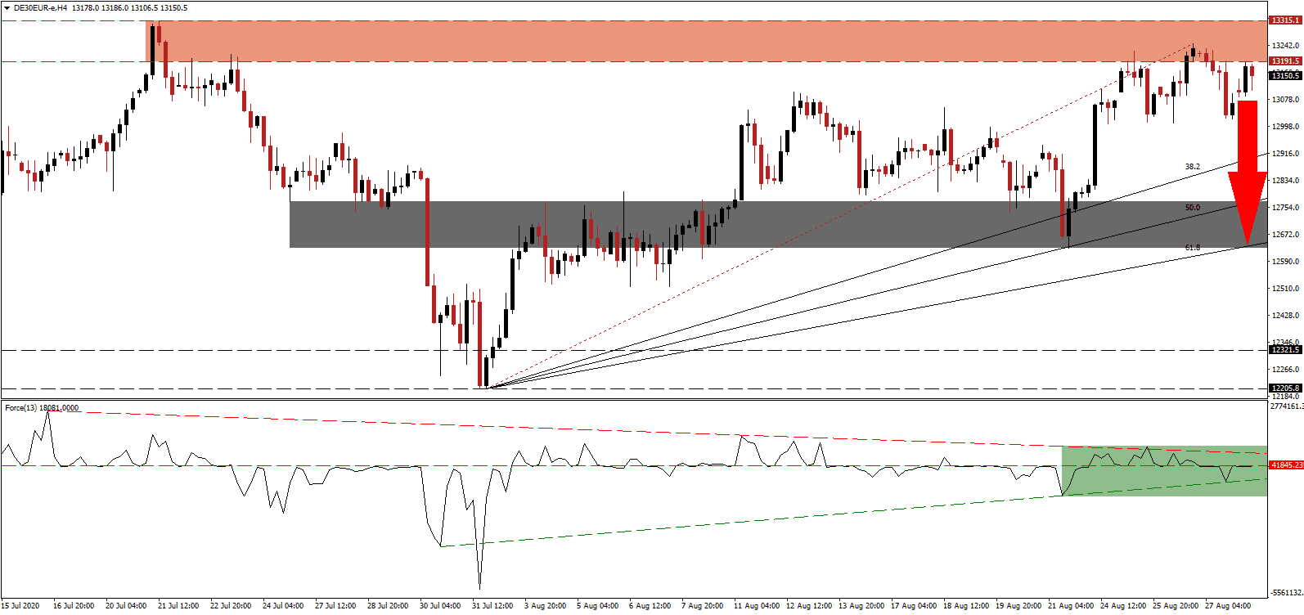Click the 38.2 Fibonacci fan label
The image size is (1304, 615).
click(x=1192, y=167)
